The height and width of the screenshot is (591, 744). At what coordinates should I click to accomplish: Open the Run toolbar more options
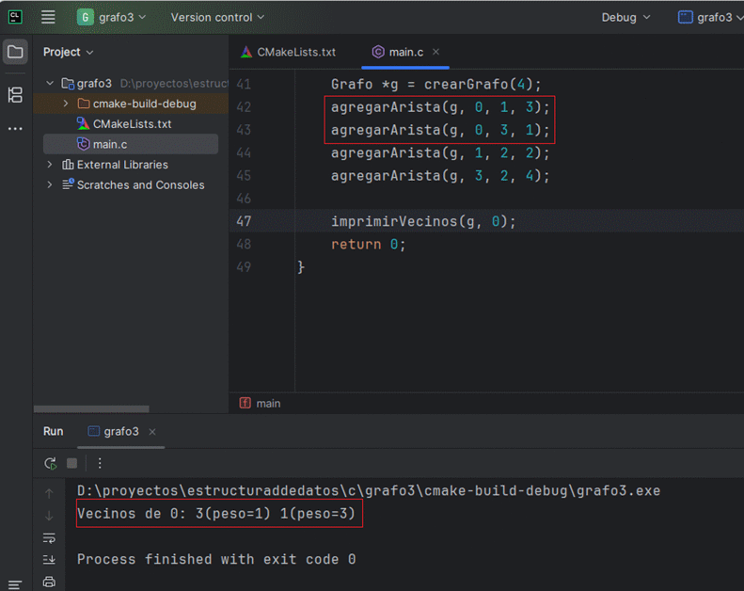coord(100,463)
